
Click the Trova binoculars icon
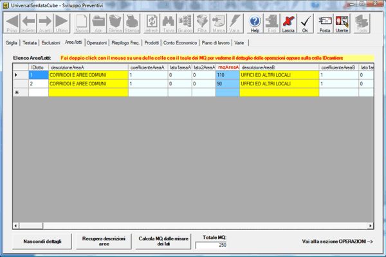coord(169,24)
